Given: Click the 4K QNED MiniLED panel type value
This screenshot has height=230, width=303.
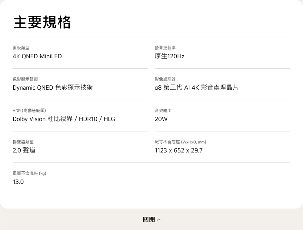Looking at the screenshot, I should coord(37,56).
